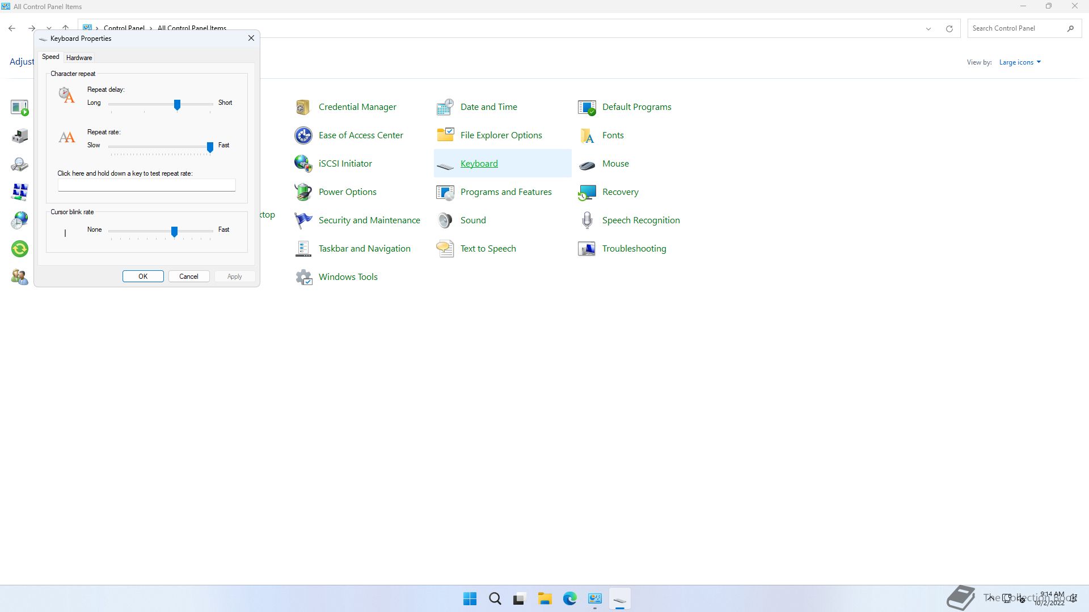1089x612 pixels.
Task: Click the Power Options battery icon
Action: pos(303,192)
